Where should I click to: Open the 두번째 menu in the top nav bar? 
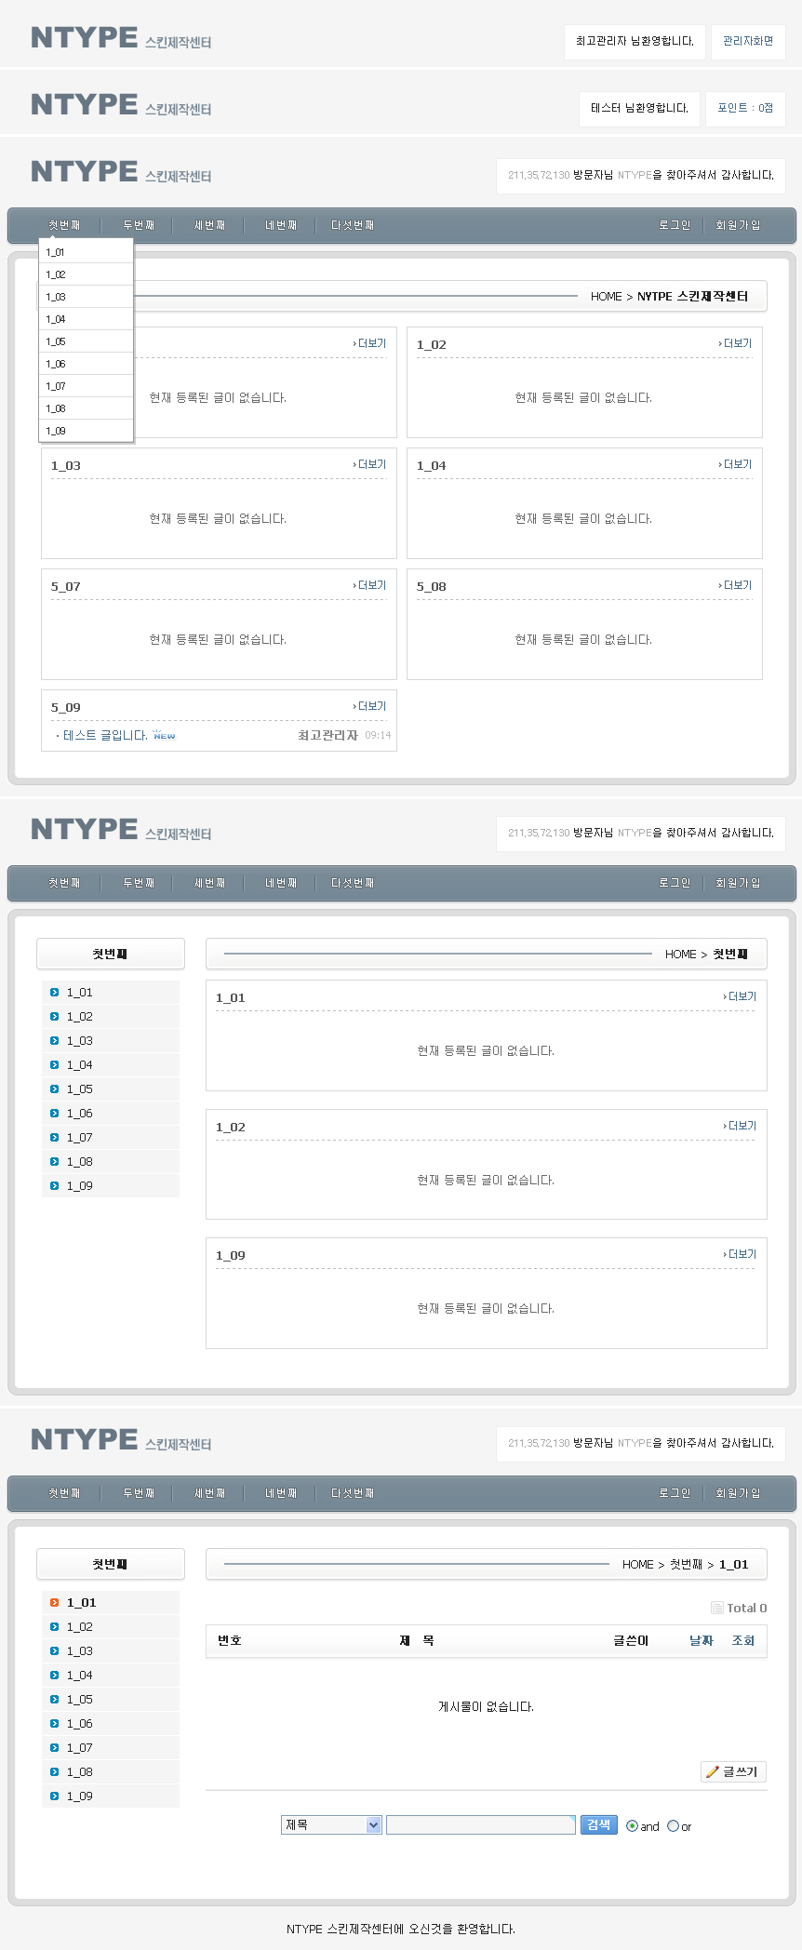point(139,225)
